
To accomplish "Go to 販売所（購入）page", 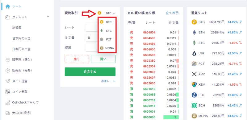I will tap(22, 60).
